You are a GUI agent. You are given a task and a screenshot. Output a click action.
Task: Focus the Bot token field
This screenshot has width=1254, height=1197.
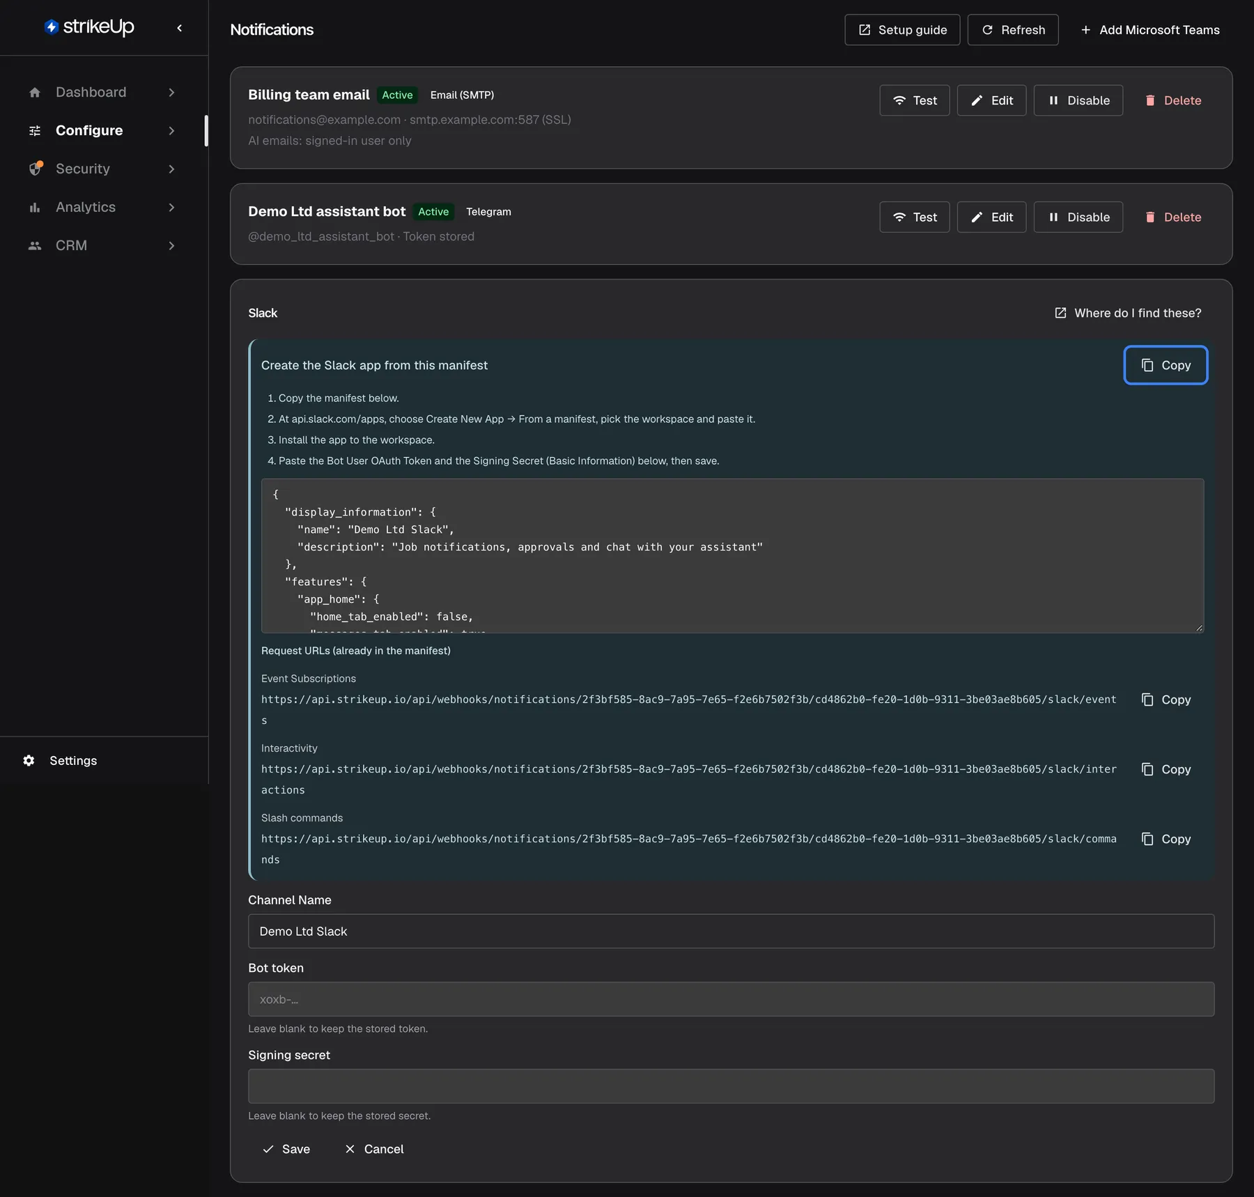731,999
